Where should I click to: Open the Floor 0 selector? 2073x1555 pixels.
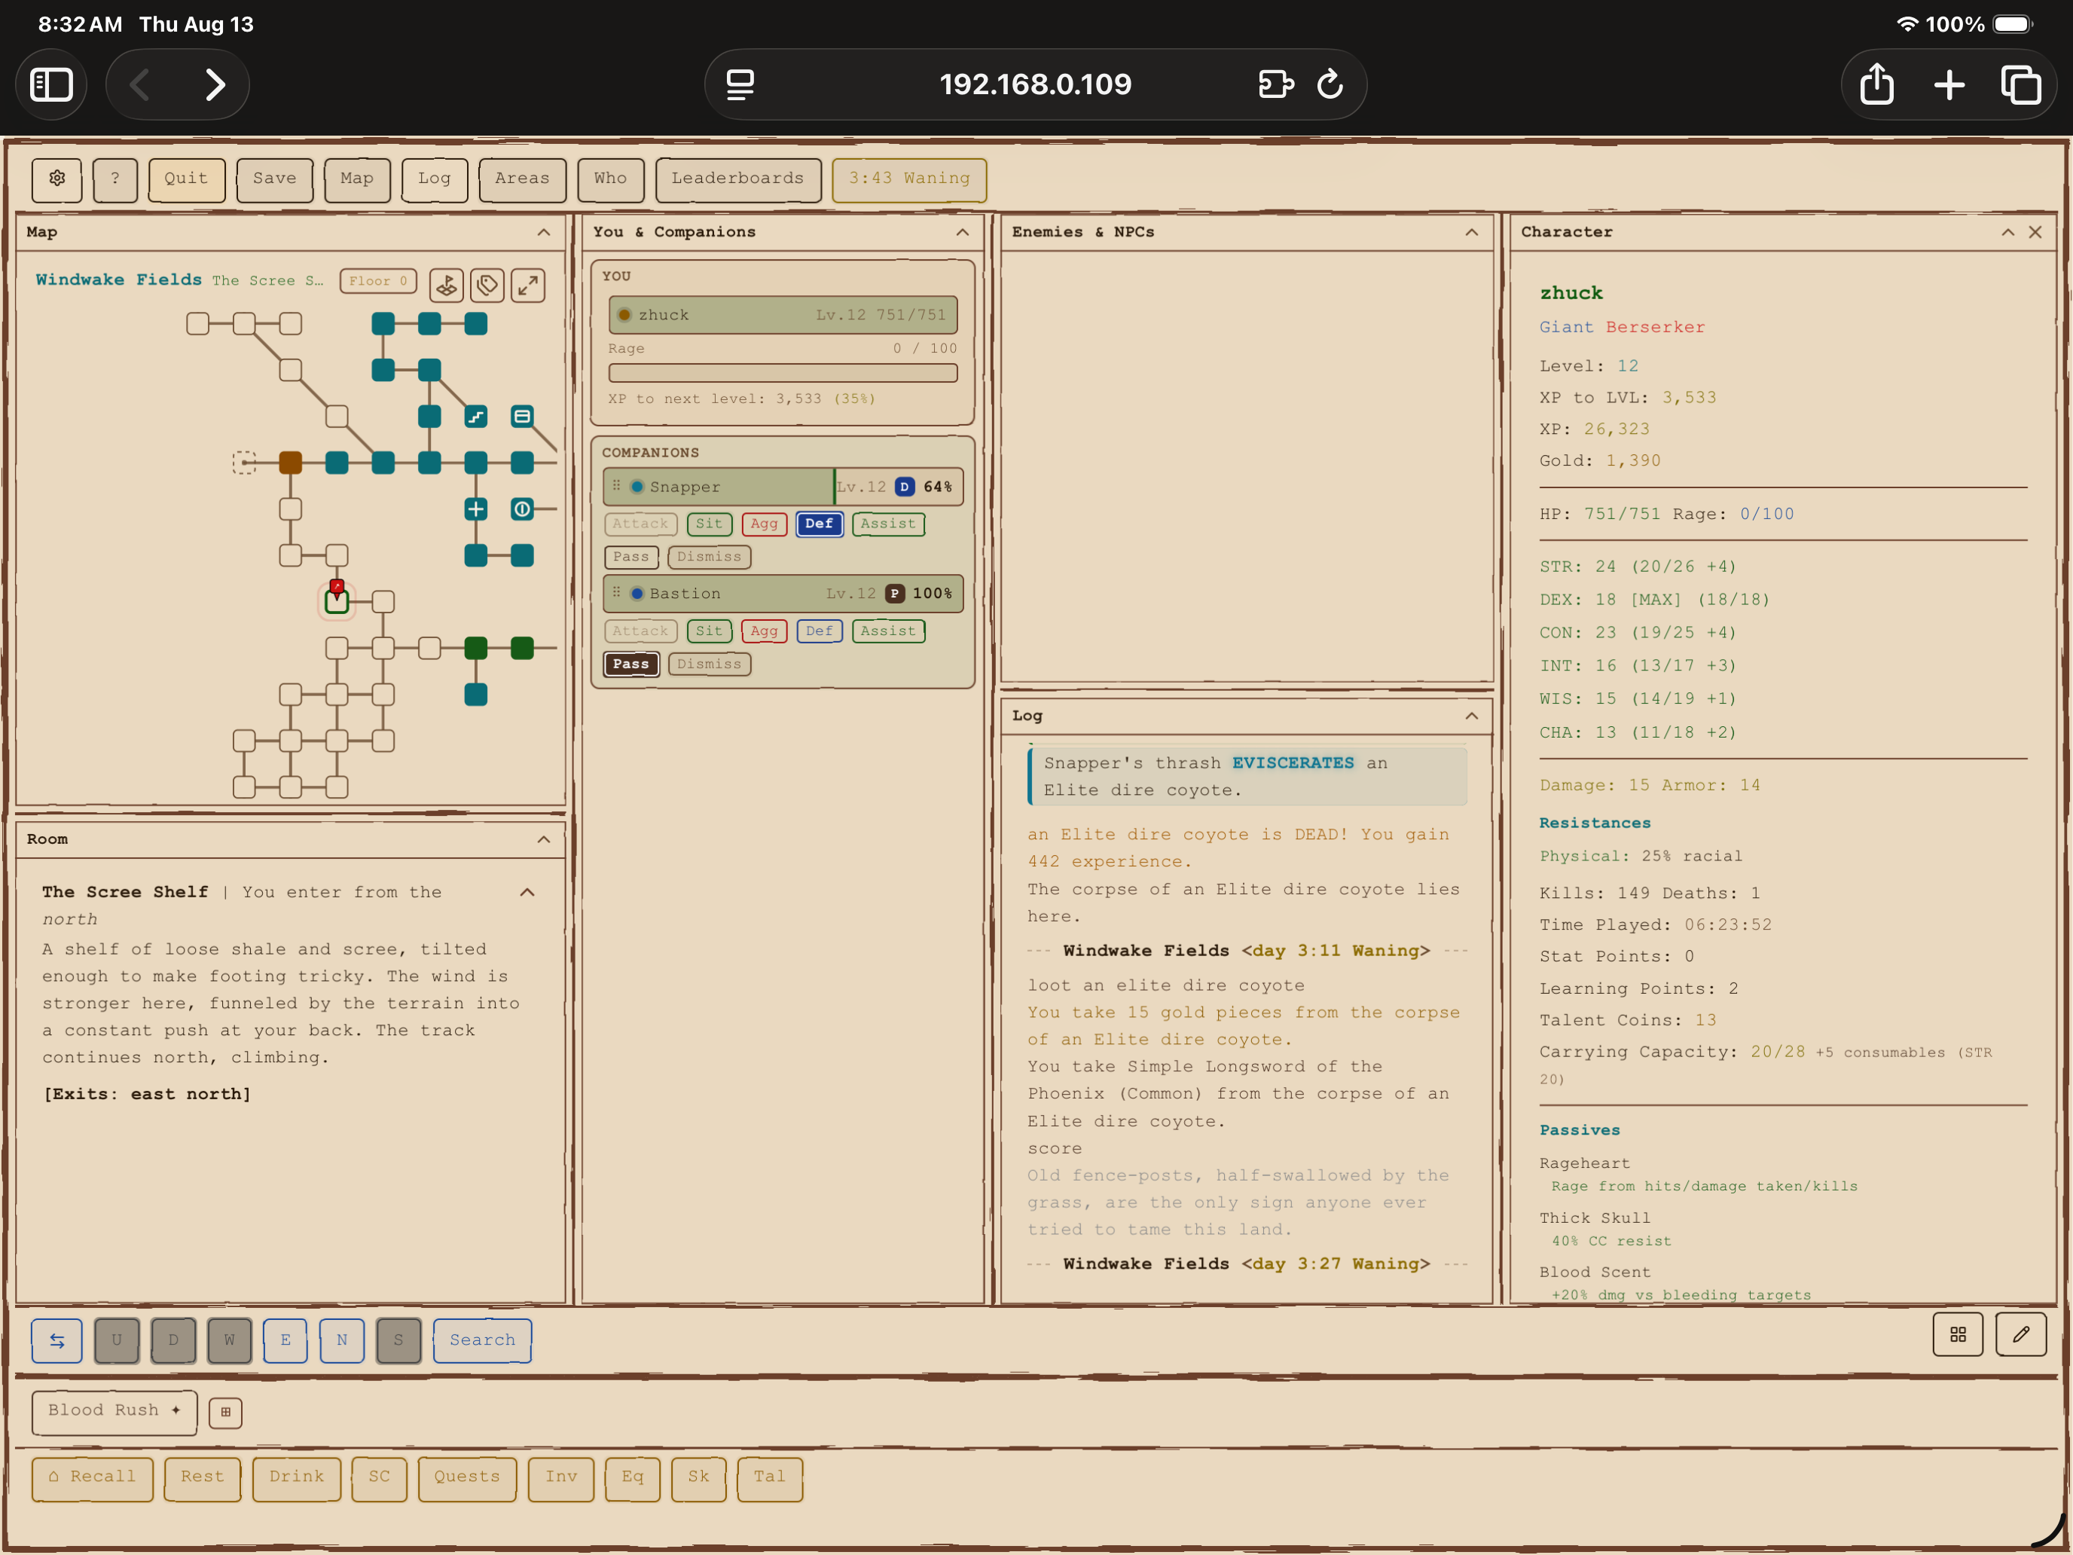coord(377,281)
